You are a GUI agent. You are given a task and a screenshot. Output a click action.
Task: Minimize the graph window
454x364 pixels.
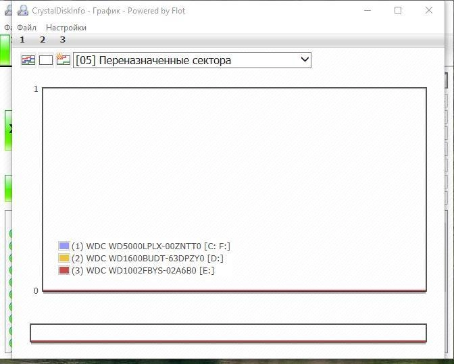(x=368, y=10)
